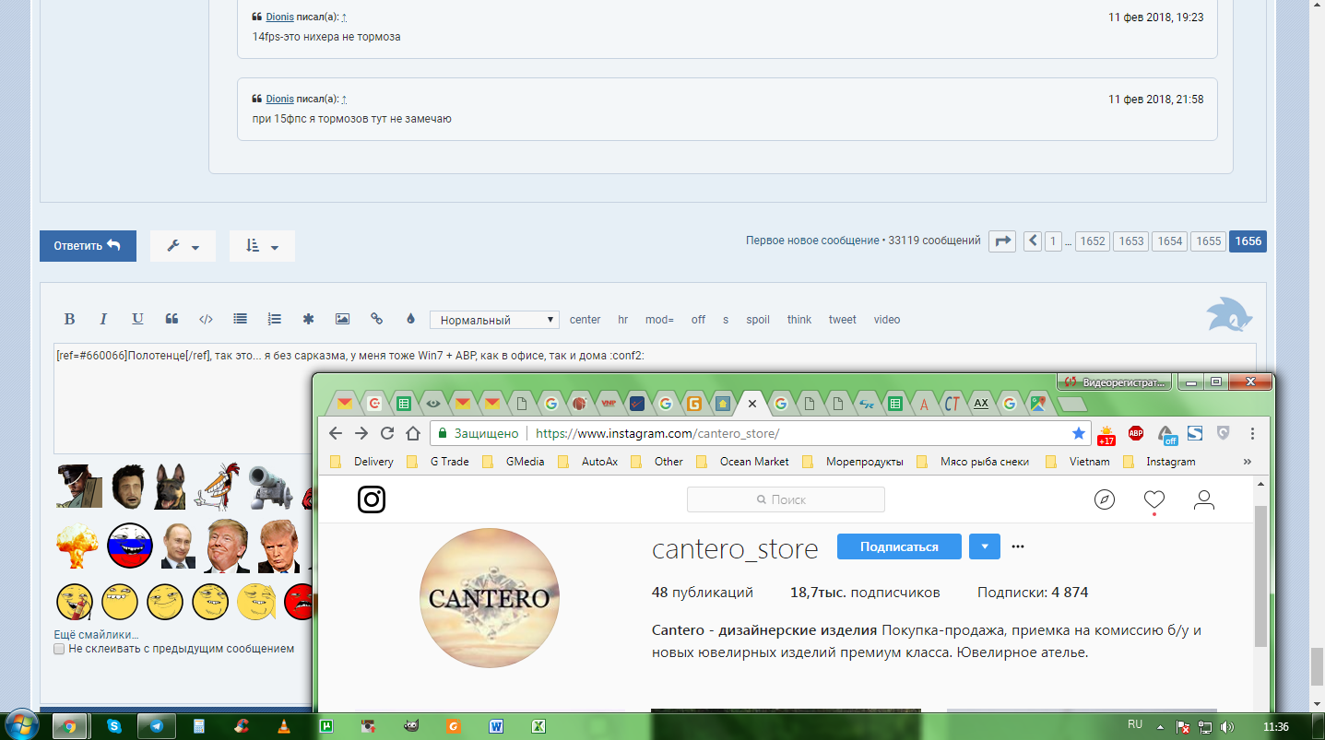Viewport: 1325px width, 740px height.
Task: Go to forum page 1655
Action: coord(1209,241)
